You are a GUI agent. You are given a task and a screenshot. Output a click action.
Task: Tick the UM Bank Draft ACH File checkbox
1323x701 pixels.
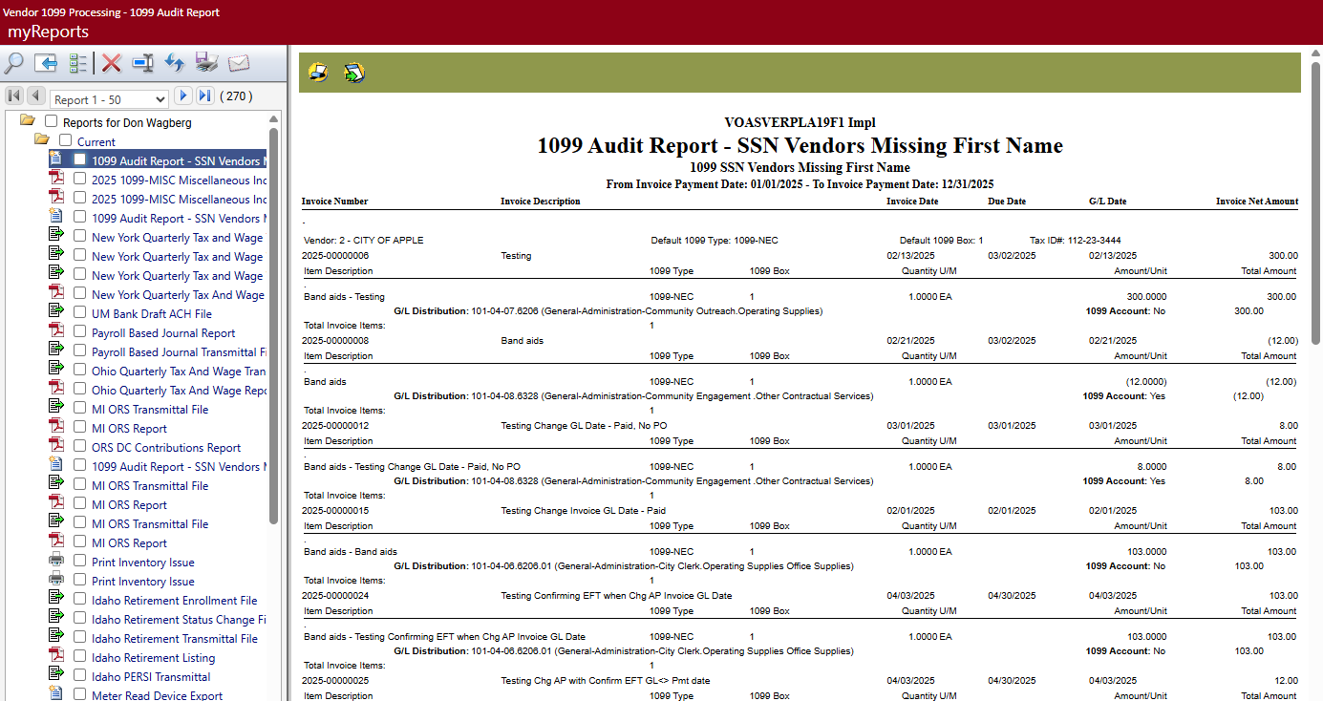(x=80, y=313)
